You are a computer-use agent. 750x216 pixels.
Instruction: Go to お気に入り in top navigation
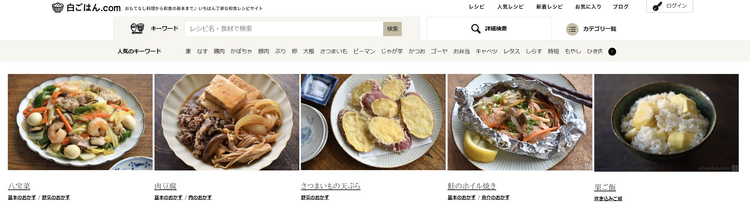pyautogui.click(x=588, y=7)
